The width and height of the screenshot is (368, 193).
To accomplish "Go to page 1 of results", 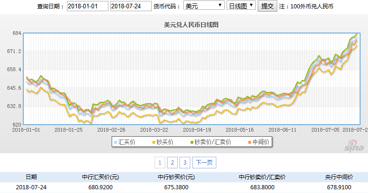I will [x=160, y=162].
